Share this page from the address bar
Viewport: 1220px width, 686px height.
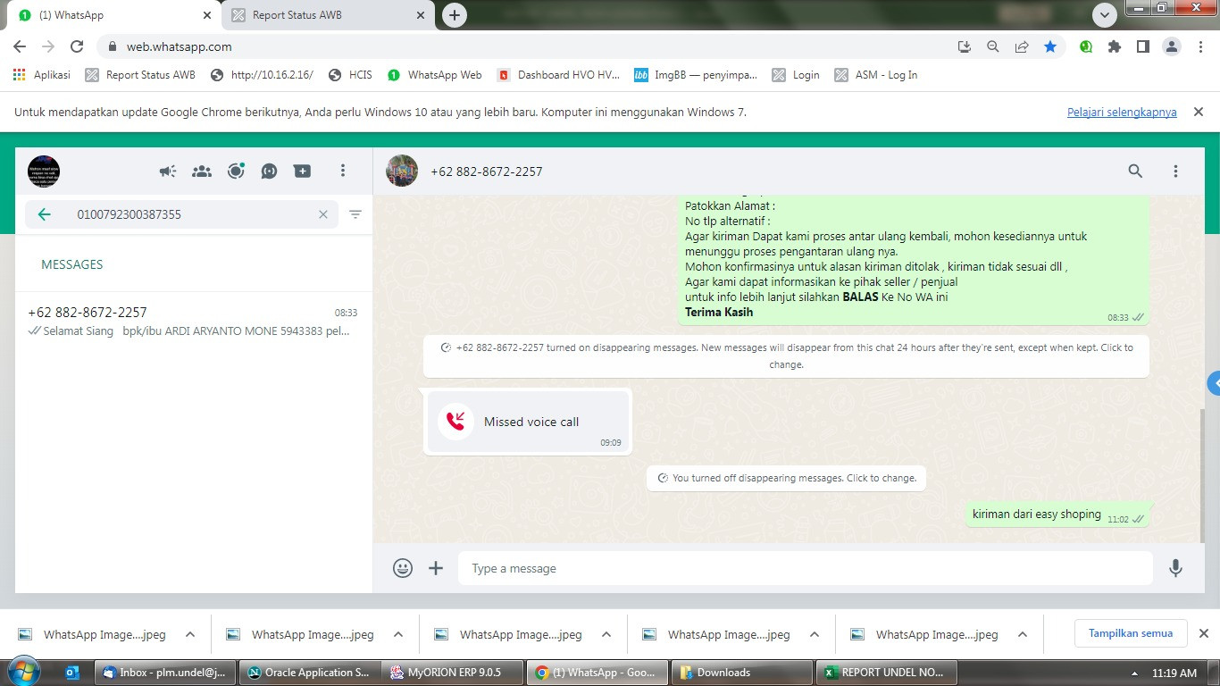(x=1022, y=46)
